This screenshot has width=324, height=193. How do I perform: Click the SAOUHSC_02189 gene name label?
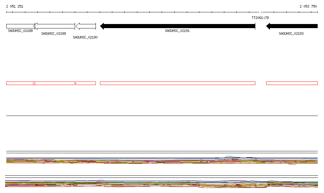tap(53, 33)
